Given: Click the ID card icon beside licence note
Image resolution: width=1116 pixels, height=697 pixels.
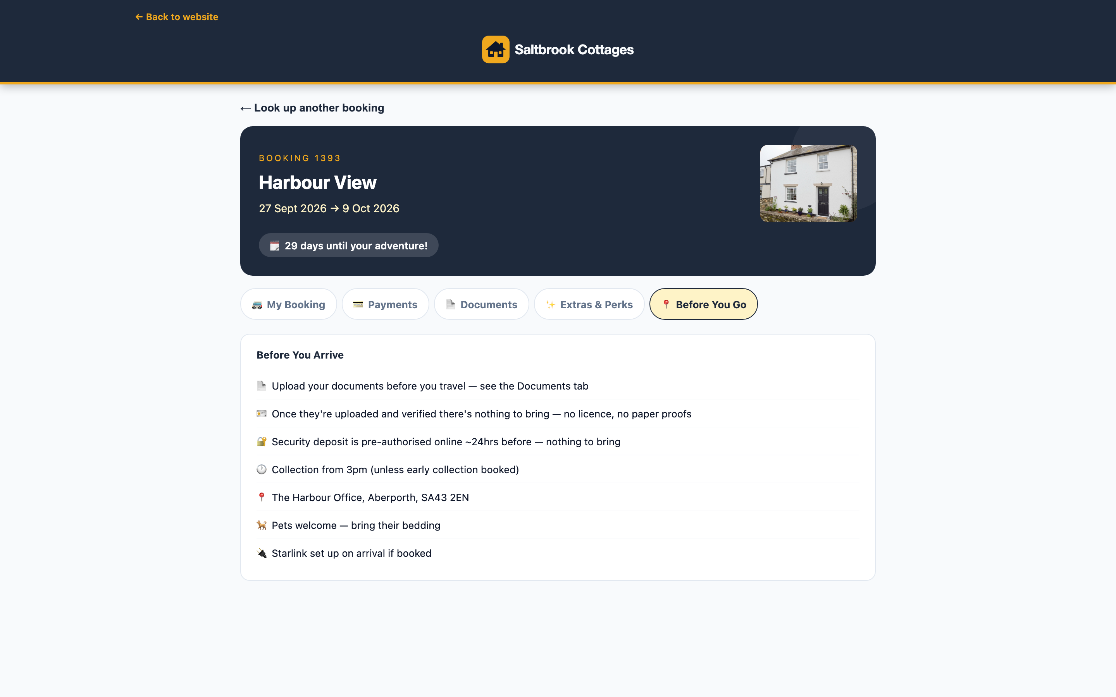Looking at the screenshot, I should 262,414.
